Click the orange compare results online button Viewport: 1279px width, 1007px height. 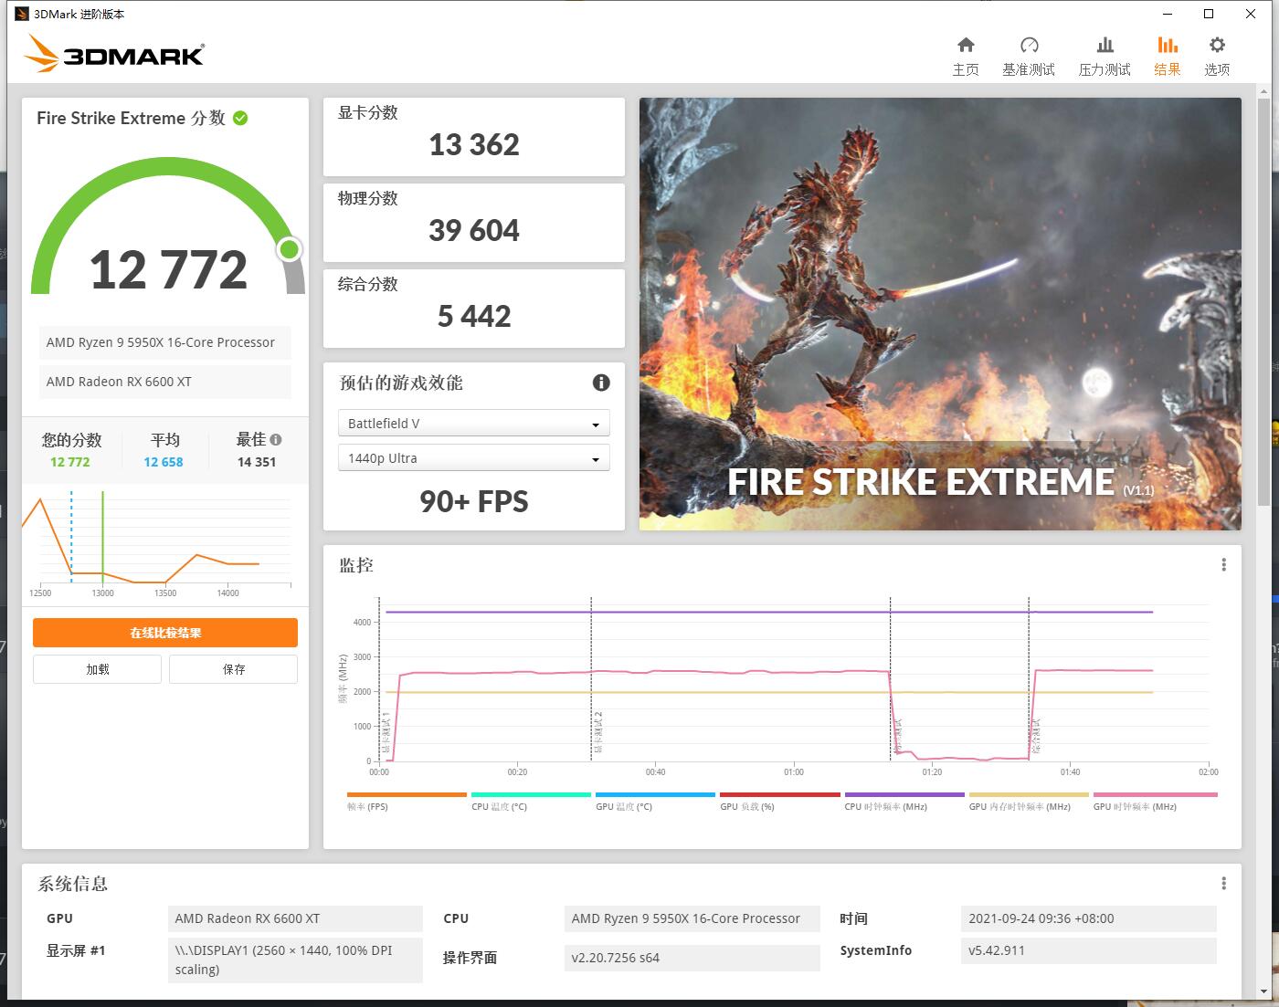click(165, 633)
